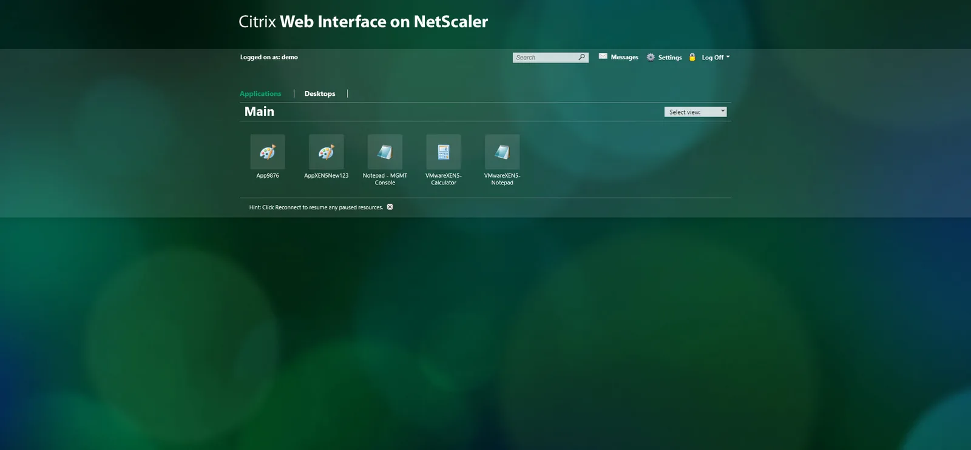Click the AppXEN5New123 label text
971x450 pixels.
click(x=326, y=176)
